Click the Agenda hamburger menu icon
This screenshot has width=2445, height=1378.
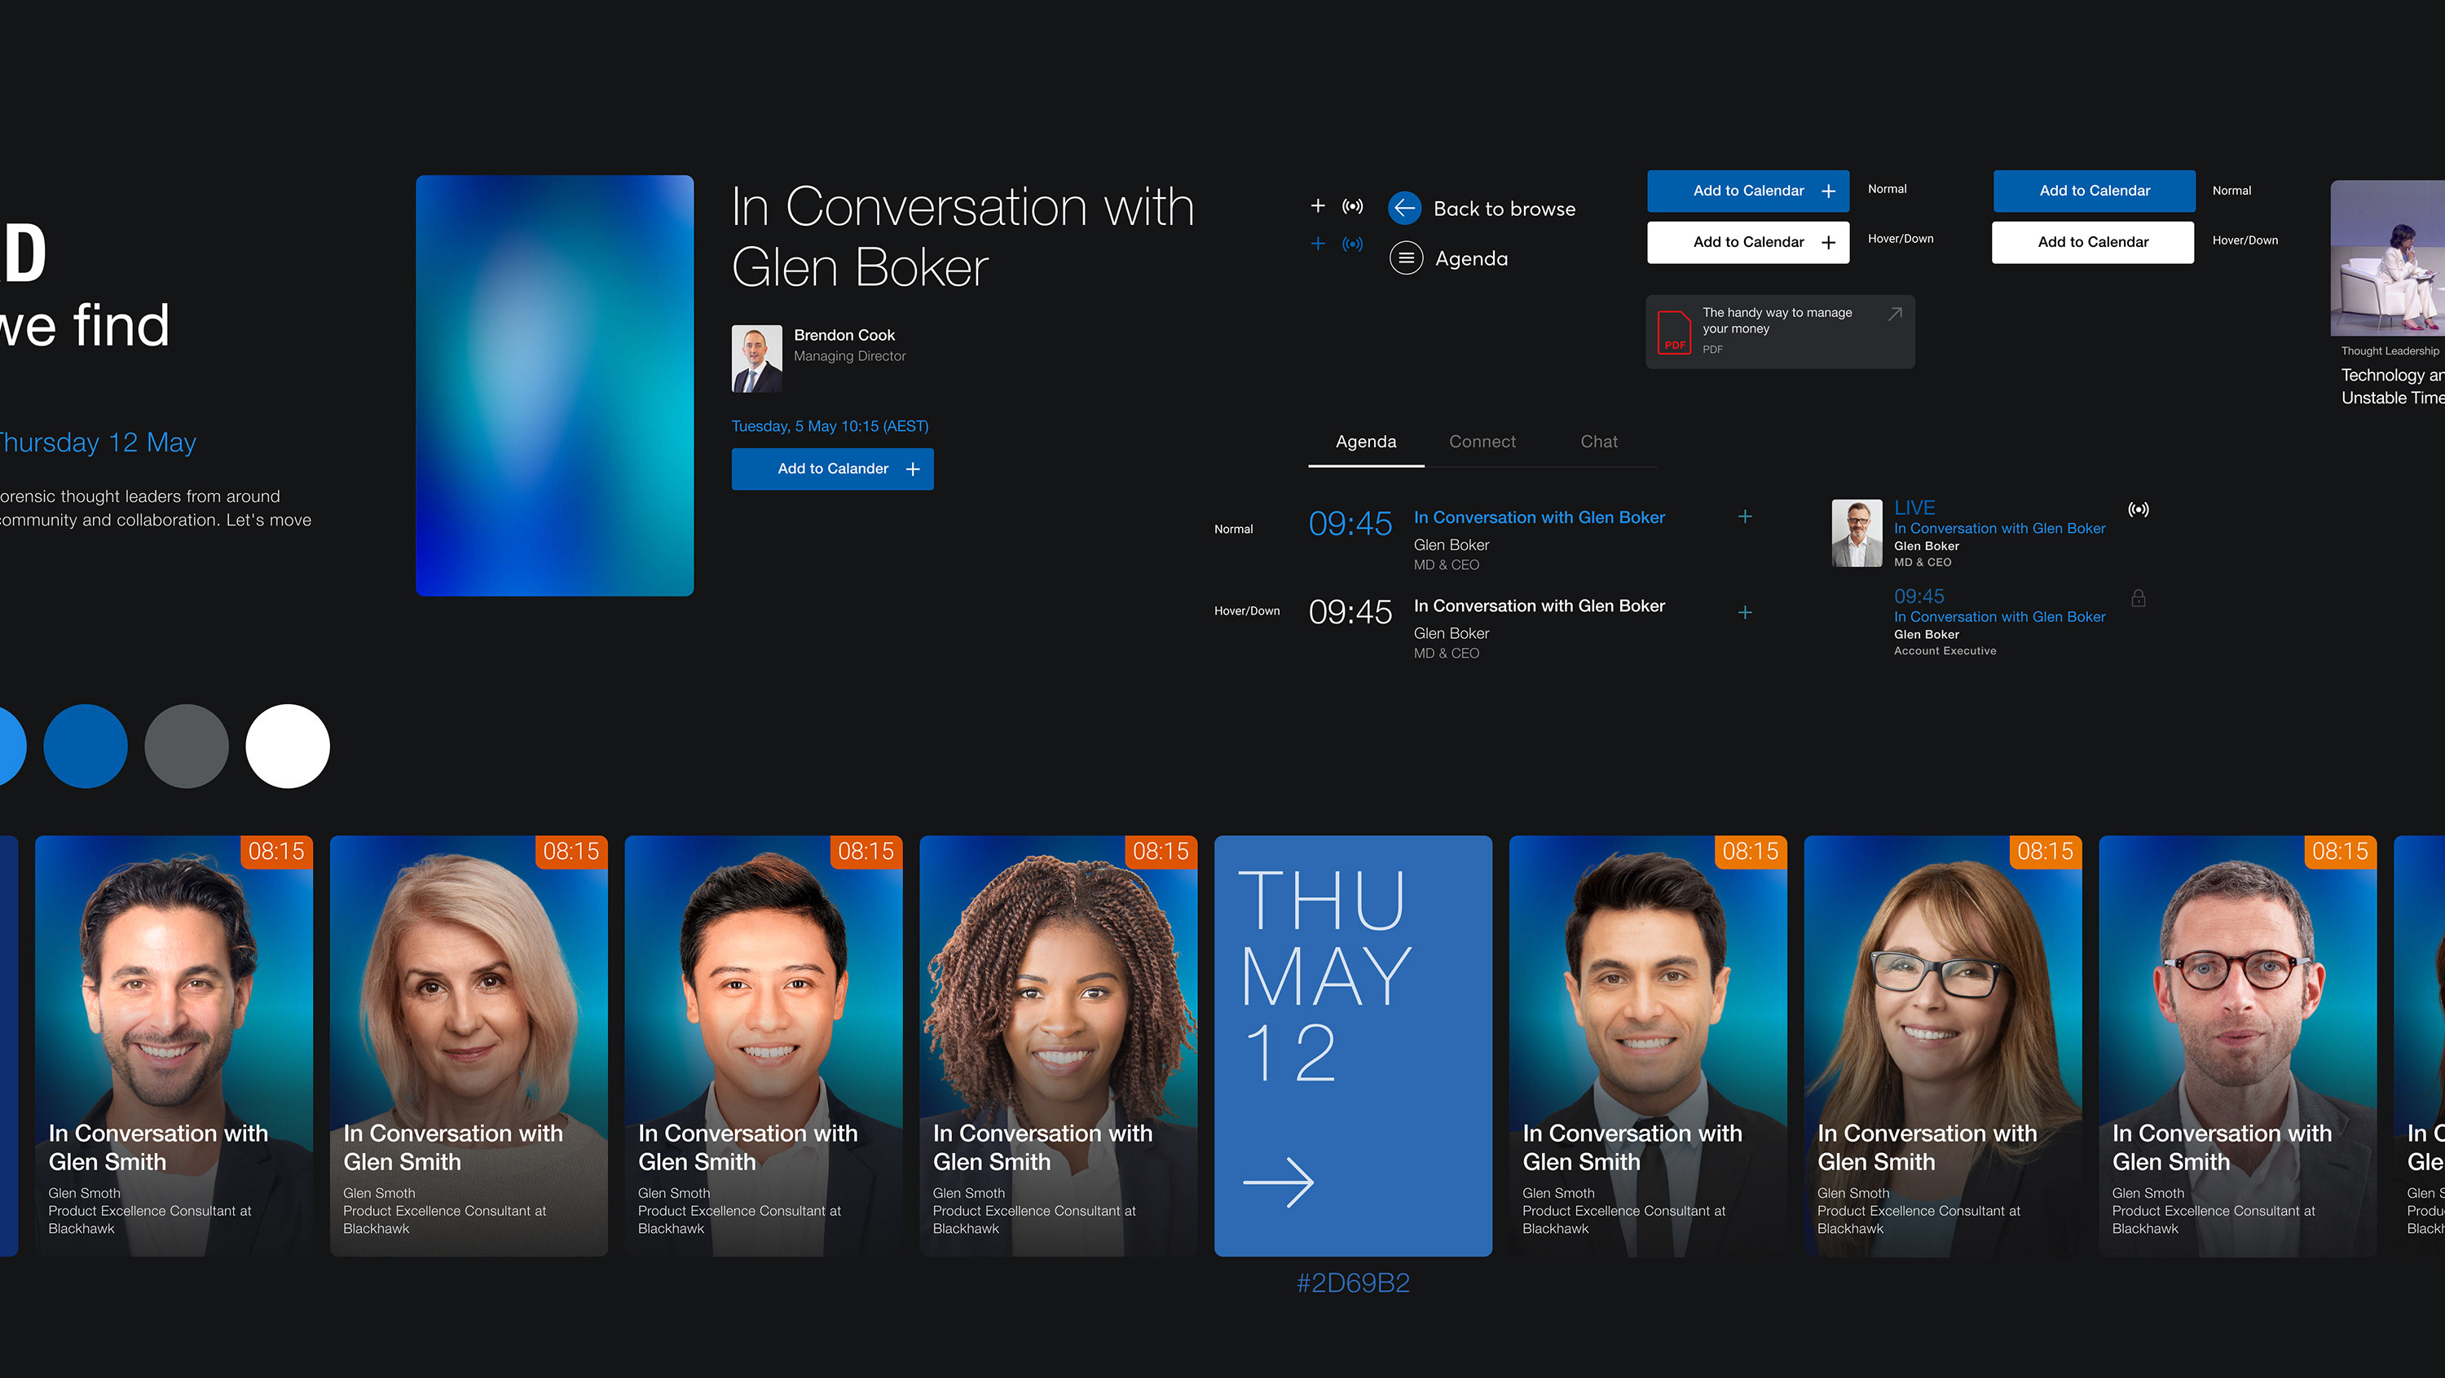1406,258
